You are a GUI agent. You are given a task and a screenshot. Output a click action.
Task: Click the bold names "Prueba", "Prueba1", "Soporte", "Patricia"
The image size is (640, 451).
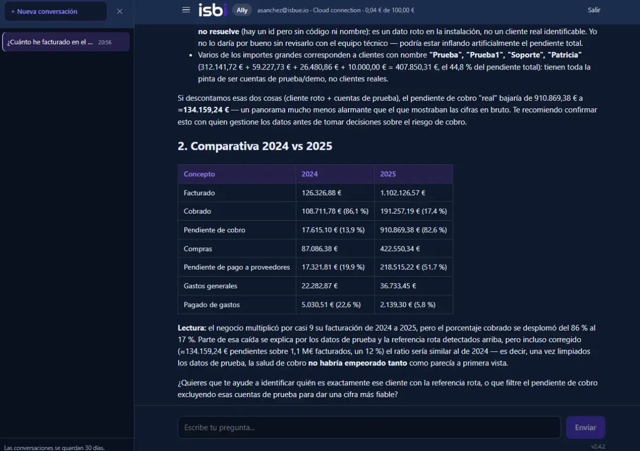tap(506, 54)
